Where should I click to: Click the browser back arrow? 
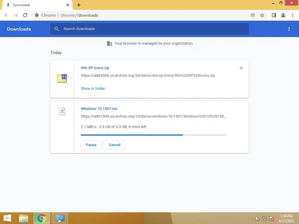coord(6,15)
